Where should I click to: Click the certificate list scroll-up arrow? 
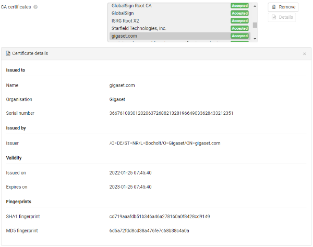tap(255, 6)
